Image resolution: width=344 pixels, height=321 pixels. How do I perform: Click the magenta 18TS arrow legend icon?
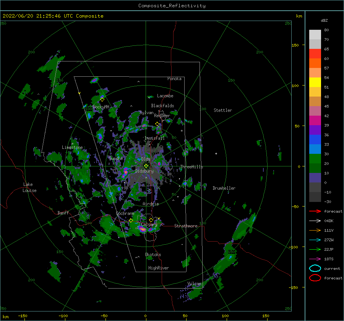pos(315,259)
